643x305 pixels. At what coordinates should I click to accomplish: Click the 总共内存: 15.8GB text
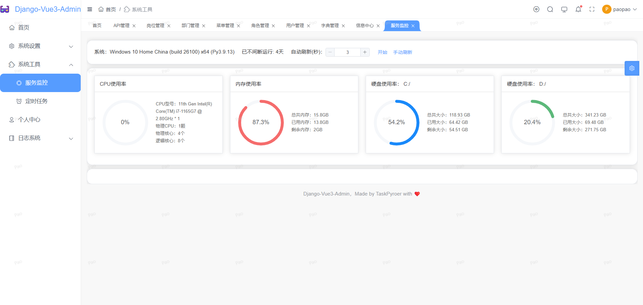coord(310,115)
